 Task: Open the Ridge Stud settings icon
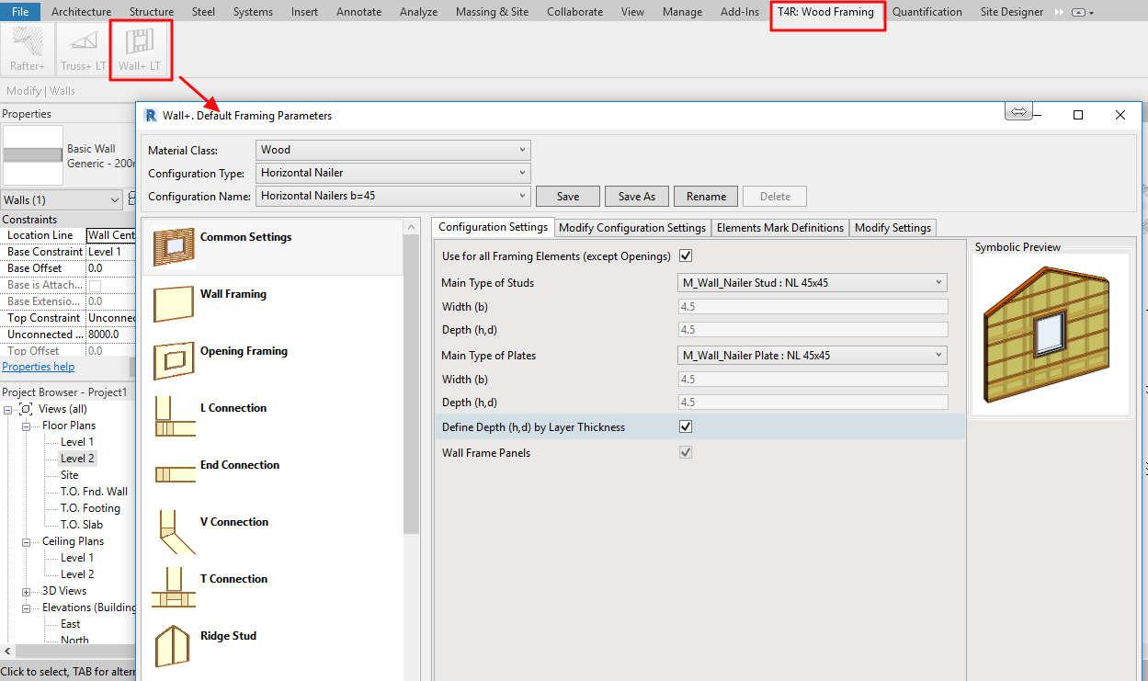click(174, 646)
